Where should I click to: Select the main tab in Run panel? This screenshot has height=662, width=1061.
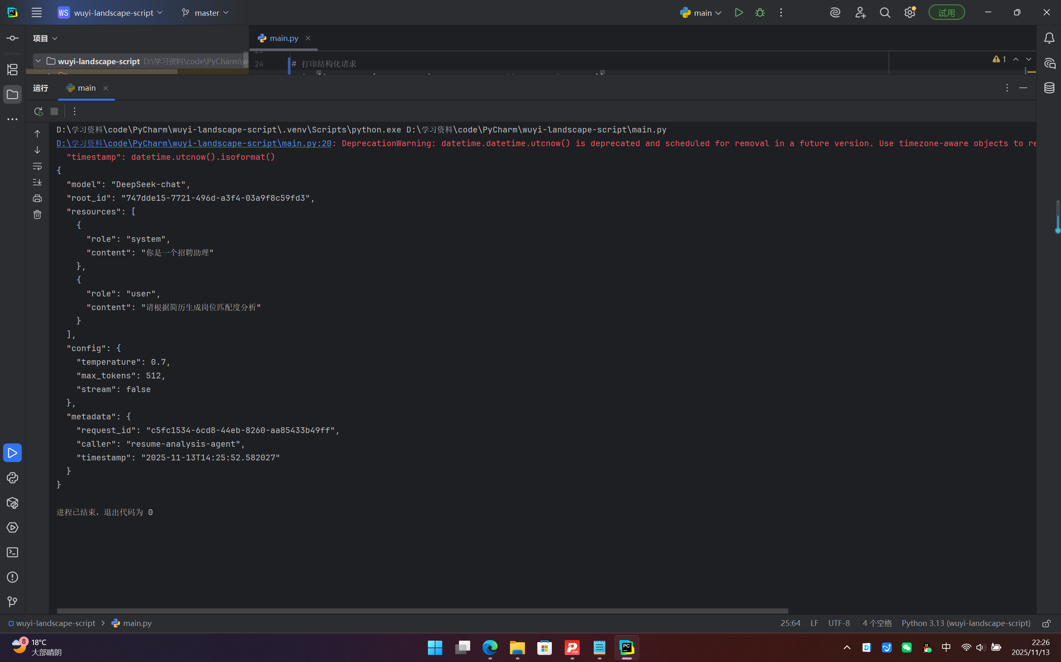tap(86, 88)
